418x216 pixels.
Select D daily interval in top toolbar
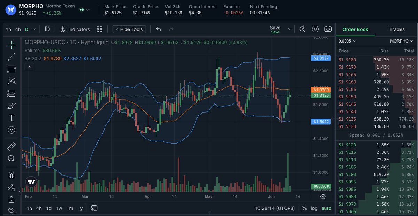pos(26,29)
